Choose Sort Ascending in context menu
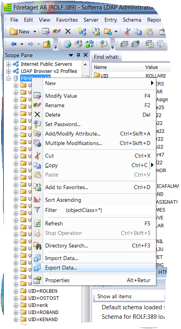Viewport: 181px width, 329px height. (93, 200)
